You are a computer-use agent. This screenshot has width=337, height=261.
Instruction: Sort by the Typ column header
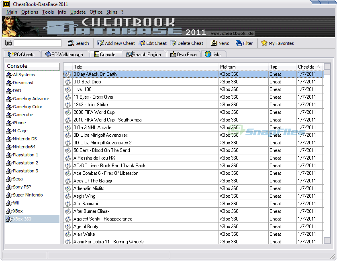pyautogui.click(x=282, y=67)
